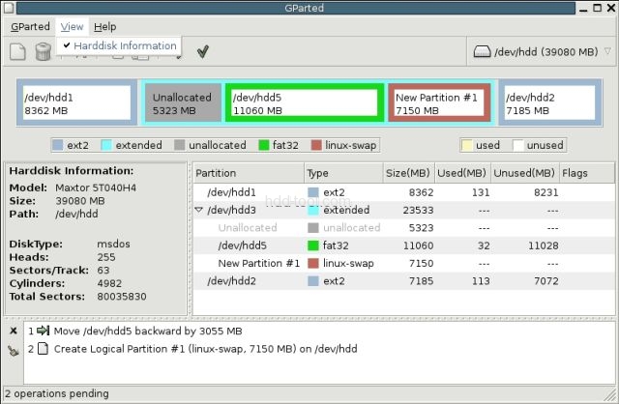The height and width of the screenshot is (404, 619).
Task: Click the unused legend color swatch
Action: 518,145
